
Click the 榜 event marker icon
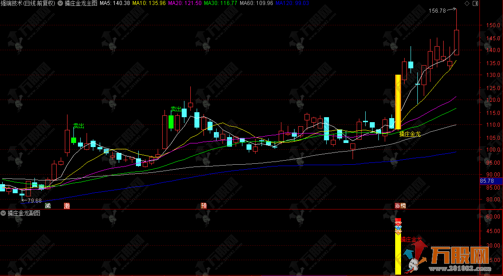(x=403, y=206)
